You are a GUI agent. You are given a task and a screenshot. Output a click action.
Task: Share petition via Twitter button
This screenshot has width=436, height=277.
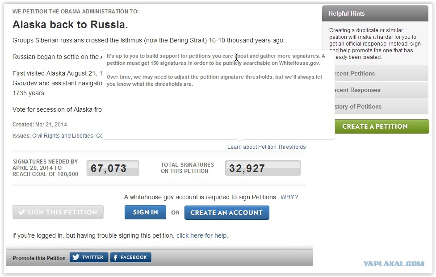click(89, 257)
